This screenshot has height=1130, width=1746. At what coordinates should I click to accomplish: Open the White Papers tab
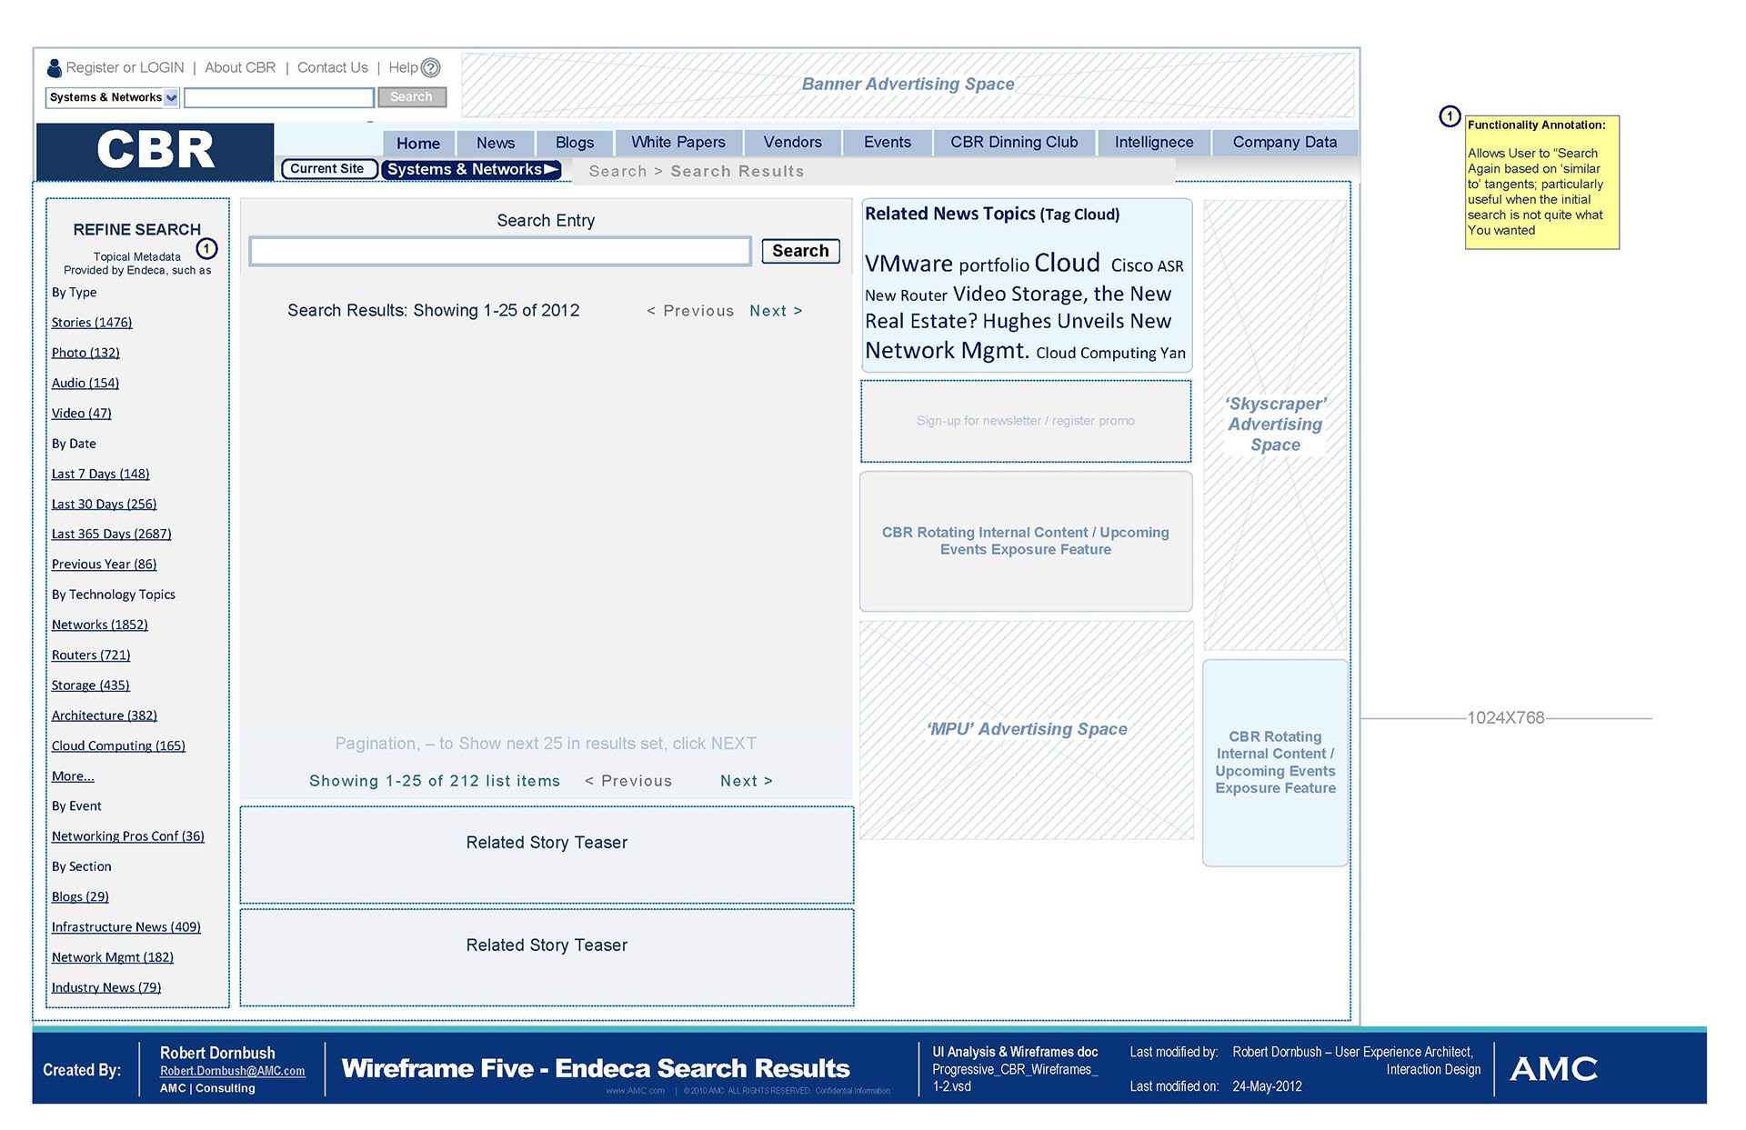678,143
